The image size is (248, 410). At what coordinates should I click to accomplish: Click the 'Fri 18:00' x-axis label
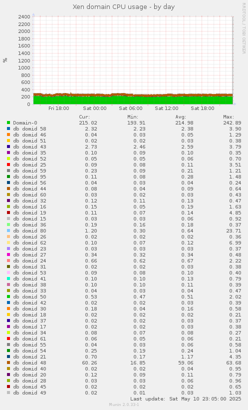(59, 108)
